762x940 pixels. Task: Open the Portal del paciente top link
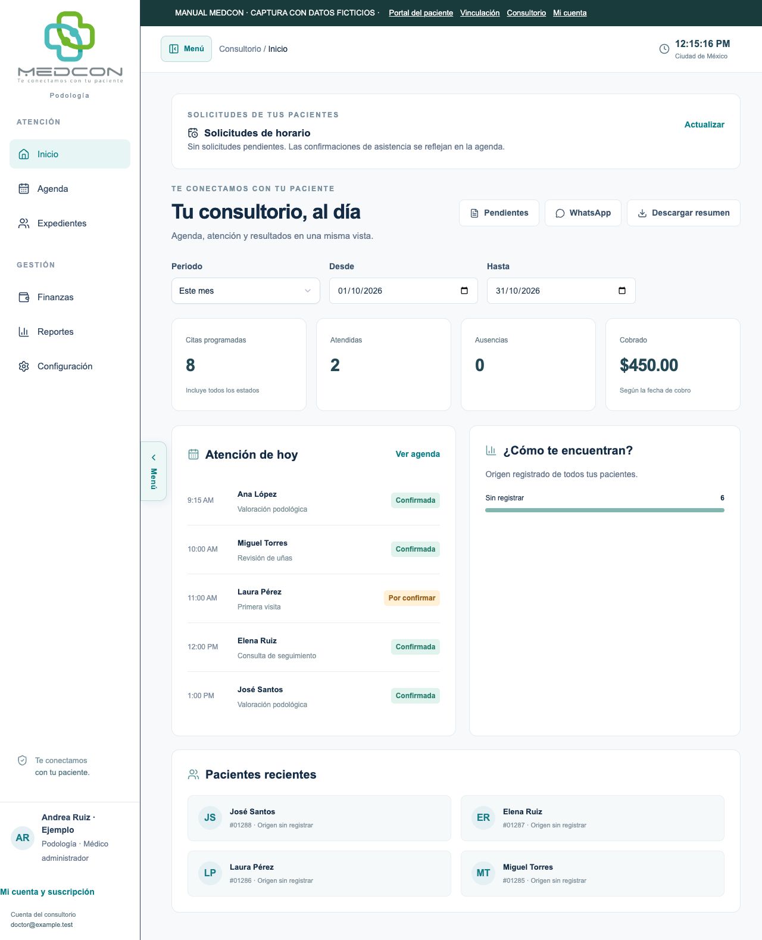point(421,13)
